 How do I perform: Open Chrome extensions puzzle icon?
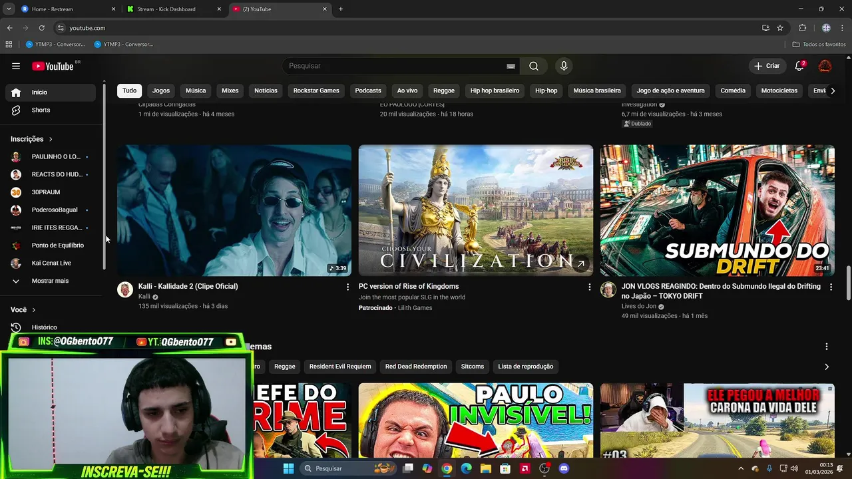(x=802, y=28)
